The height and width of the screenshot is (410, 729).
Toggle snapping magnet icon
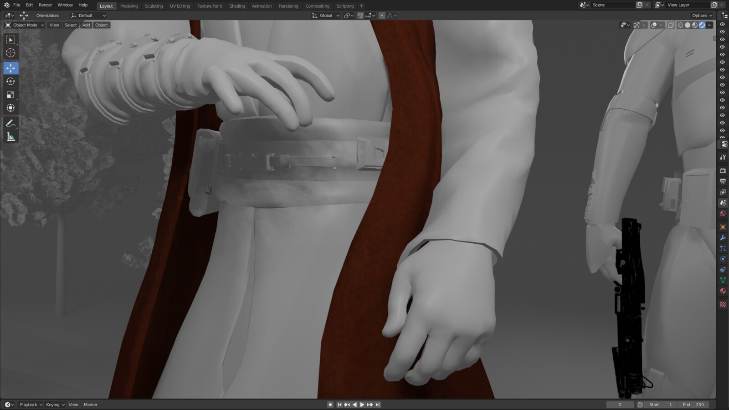pos(360,15)
